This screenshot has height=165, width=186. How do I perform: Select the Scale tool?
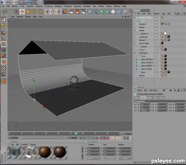[28, 11]
